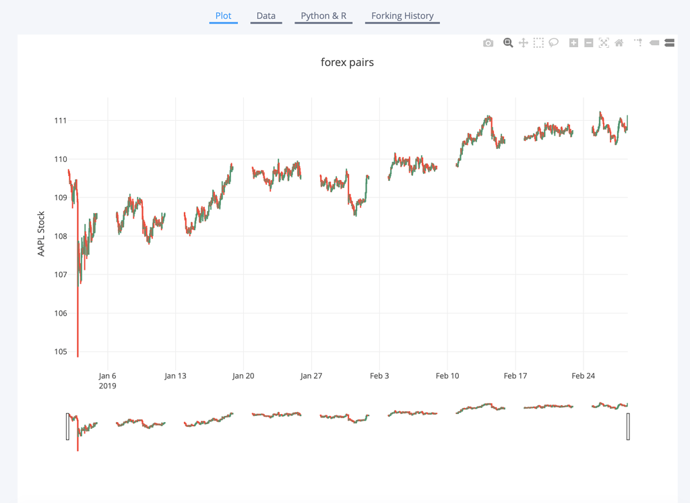Enable compare data on hover mode

pos(668,42)
